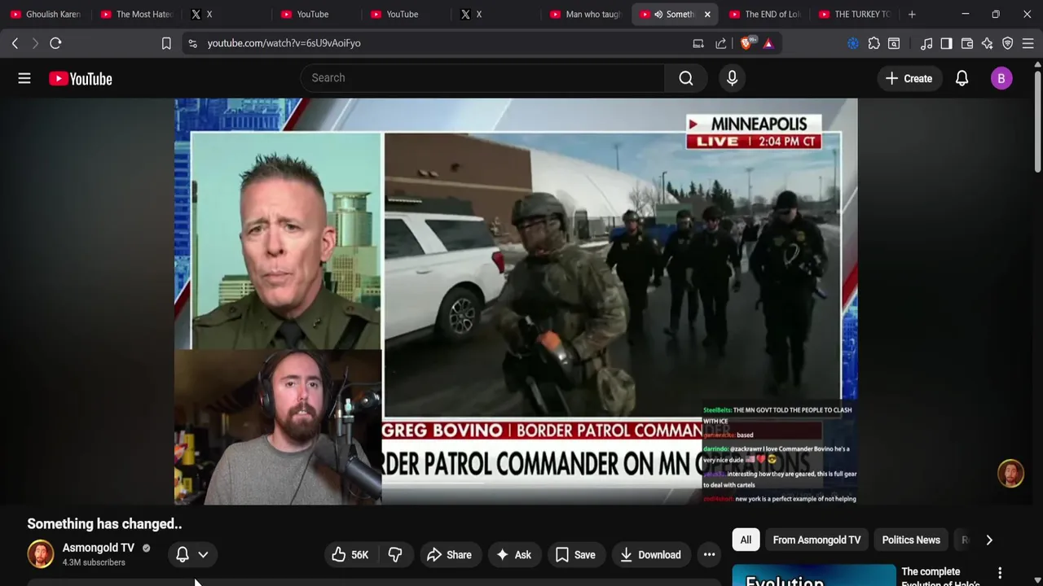Open a new browser tab

coord(912,14)
